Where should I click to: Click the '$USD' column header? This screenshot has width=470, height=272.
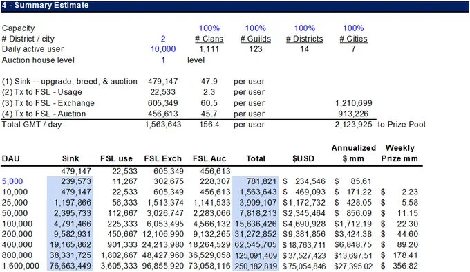[303, 158]
